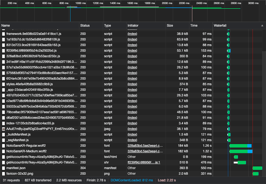Click the file icon next to manifest.json
Image resolution: width=266 pixels, height=184 pixels.
pyautogui.click(x=3, y=168)
